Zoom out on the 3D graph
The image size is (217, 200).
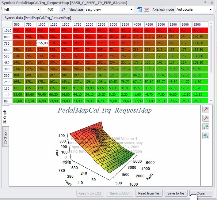click(206, 118)
